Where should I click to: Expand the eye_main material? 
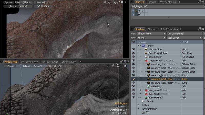click(141, 90)
